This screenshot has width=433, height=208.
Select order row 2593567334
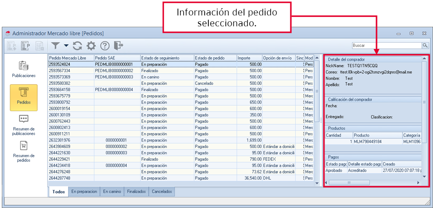click(x=181, y=70)
